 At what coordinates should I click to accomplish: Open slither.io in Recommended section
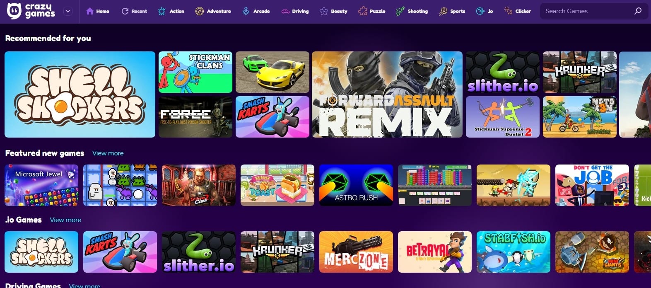click(x=503, y=72)
